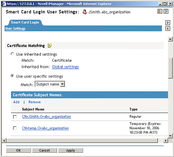Click the vertical scrollbar up arrow
The image size is (174, 157).
pos(170,39)
